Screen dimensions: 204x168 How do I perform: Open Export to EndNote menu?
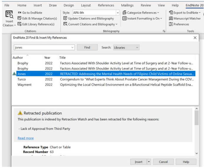point(185,13)
